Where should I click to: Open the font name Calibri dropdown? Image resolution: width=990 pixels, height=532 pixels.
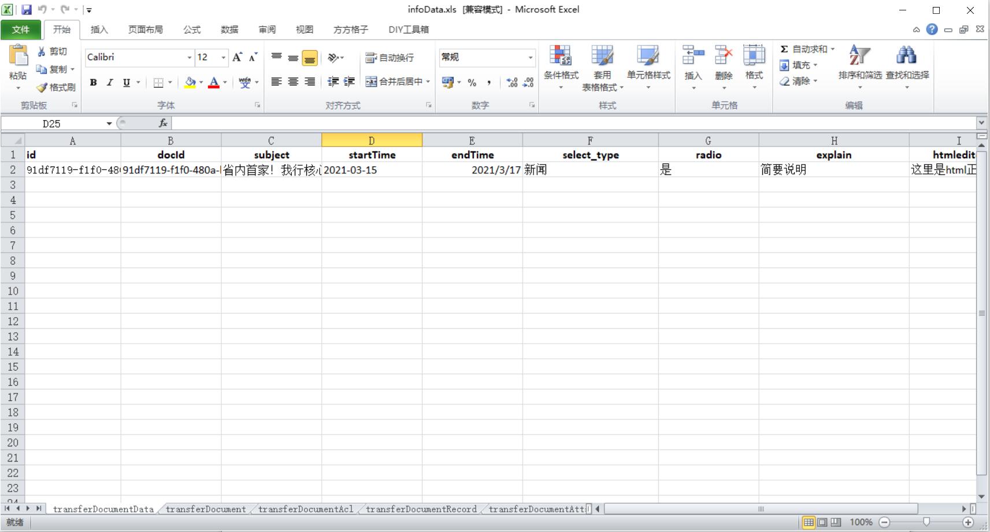pos(189,58)
